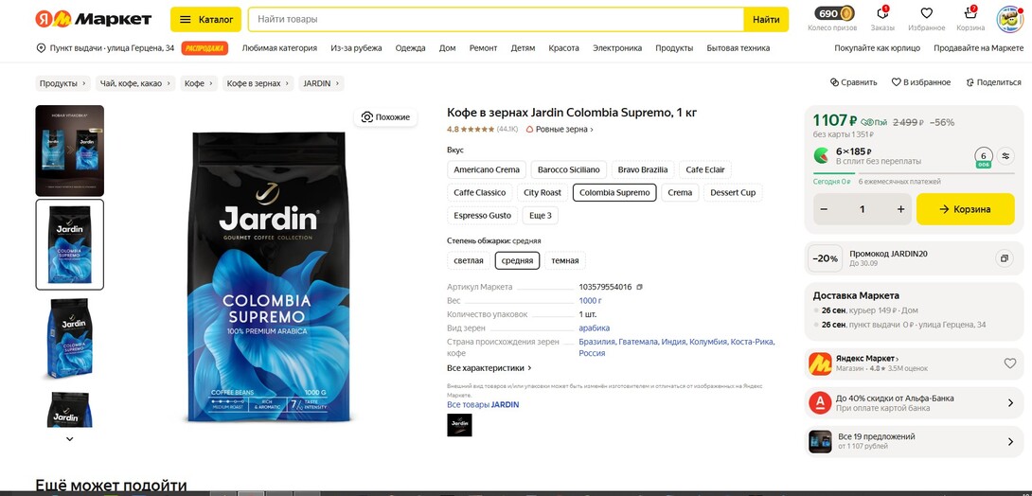Image resolution: width=1032 pixels, height=496 pixels.
Task: Add the coffee to Корзина
Action: 965,209
